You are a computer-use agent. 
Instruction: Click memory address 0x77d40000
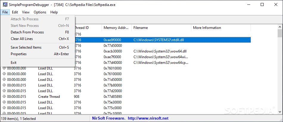113,63
